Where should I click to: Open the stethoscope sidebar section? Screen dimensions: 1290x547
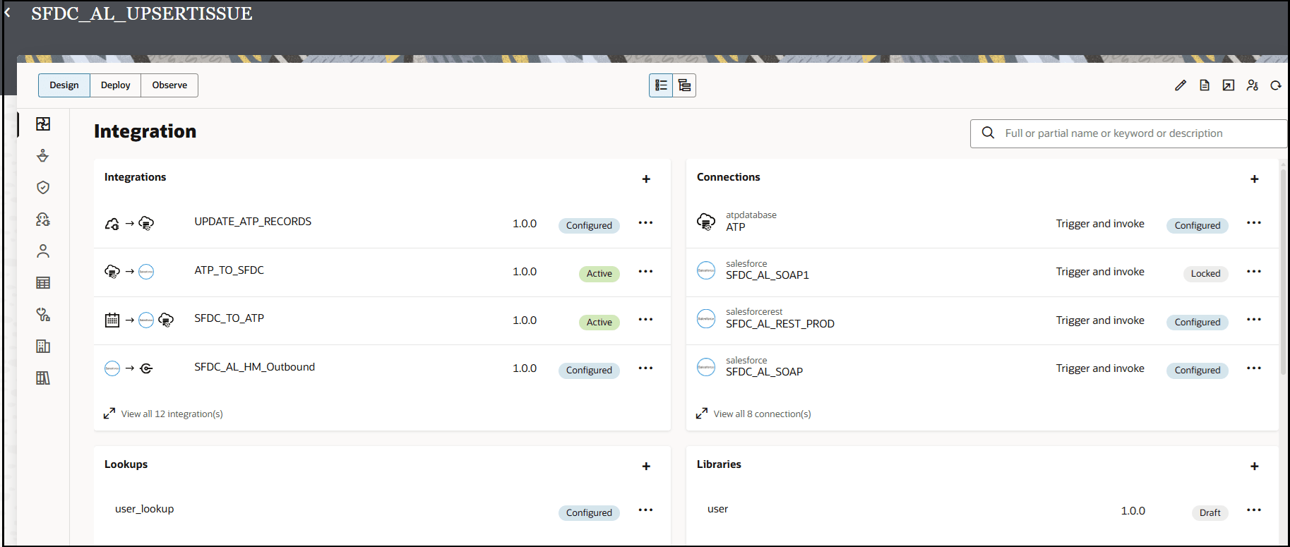(43, 314)
